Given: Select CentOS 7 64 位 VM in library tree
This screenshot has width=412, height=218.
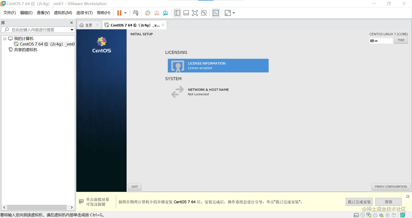Looking at the screenshot, I should tap(47, 44).
